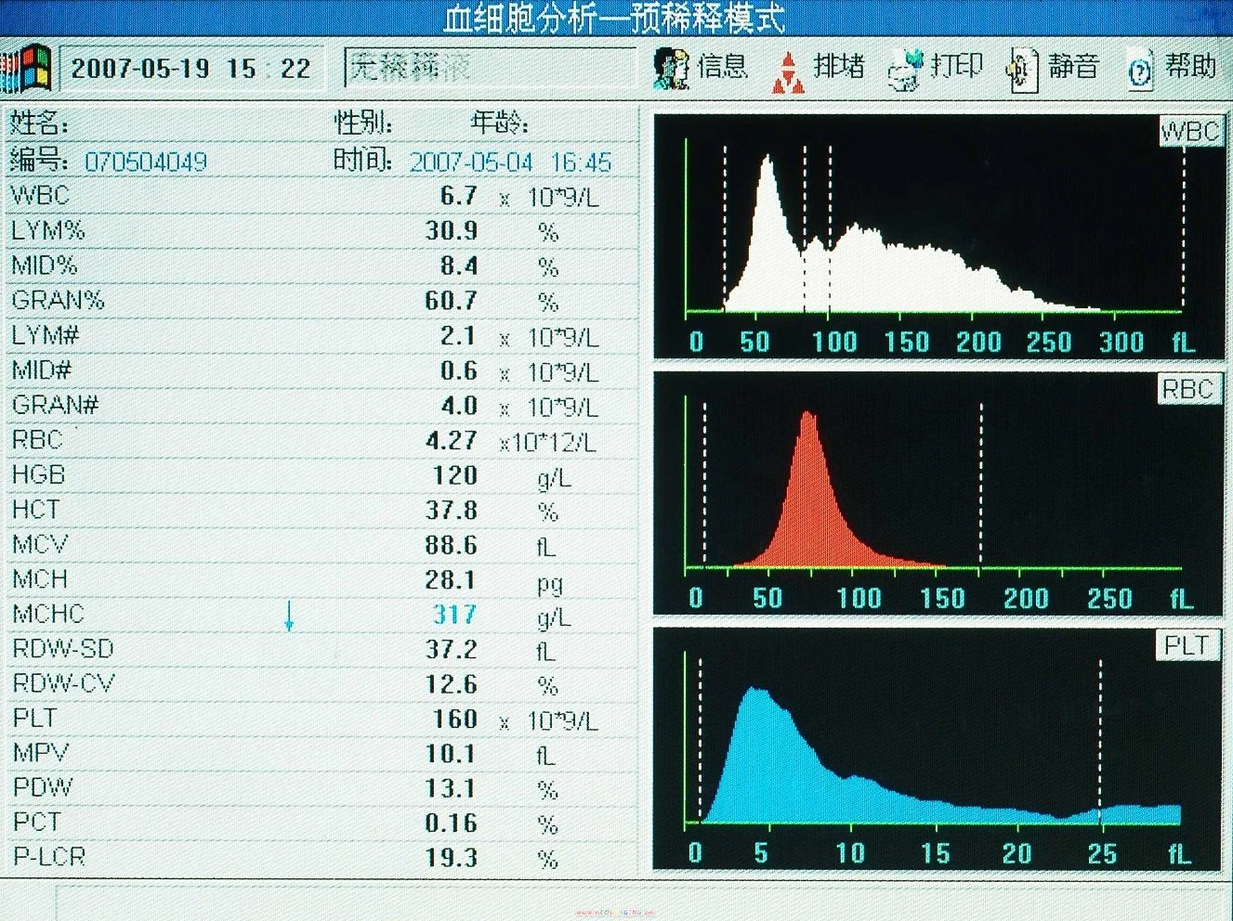Select the MPV value 10.1
The width and height of the screenshot is (1233, 921).
(x=452, y=754)
